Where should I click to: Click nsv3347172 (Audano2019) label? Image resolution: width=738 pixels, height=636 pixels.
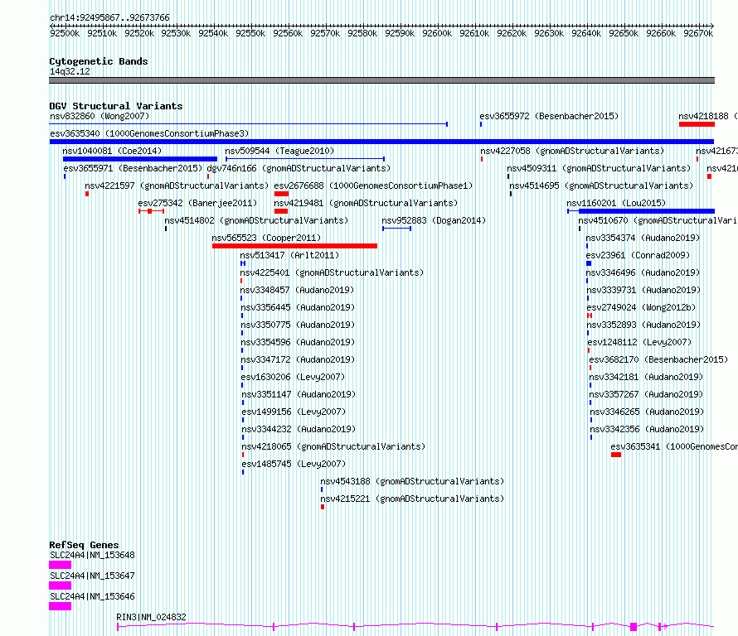298,359
